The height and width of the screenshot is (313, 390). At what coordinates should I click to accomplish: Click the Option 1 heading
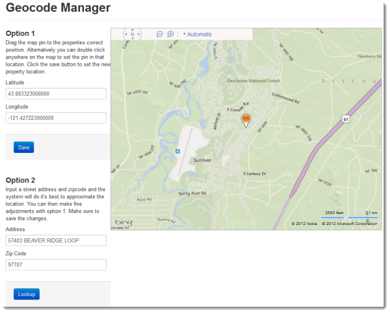pyautogui.click(x=20, y=33)
